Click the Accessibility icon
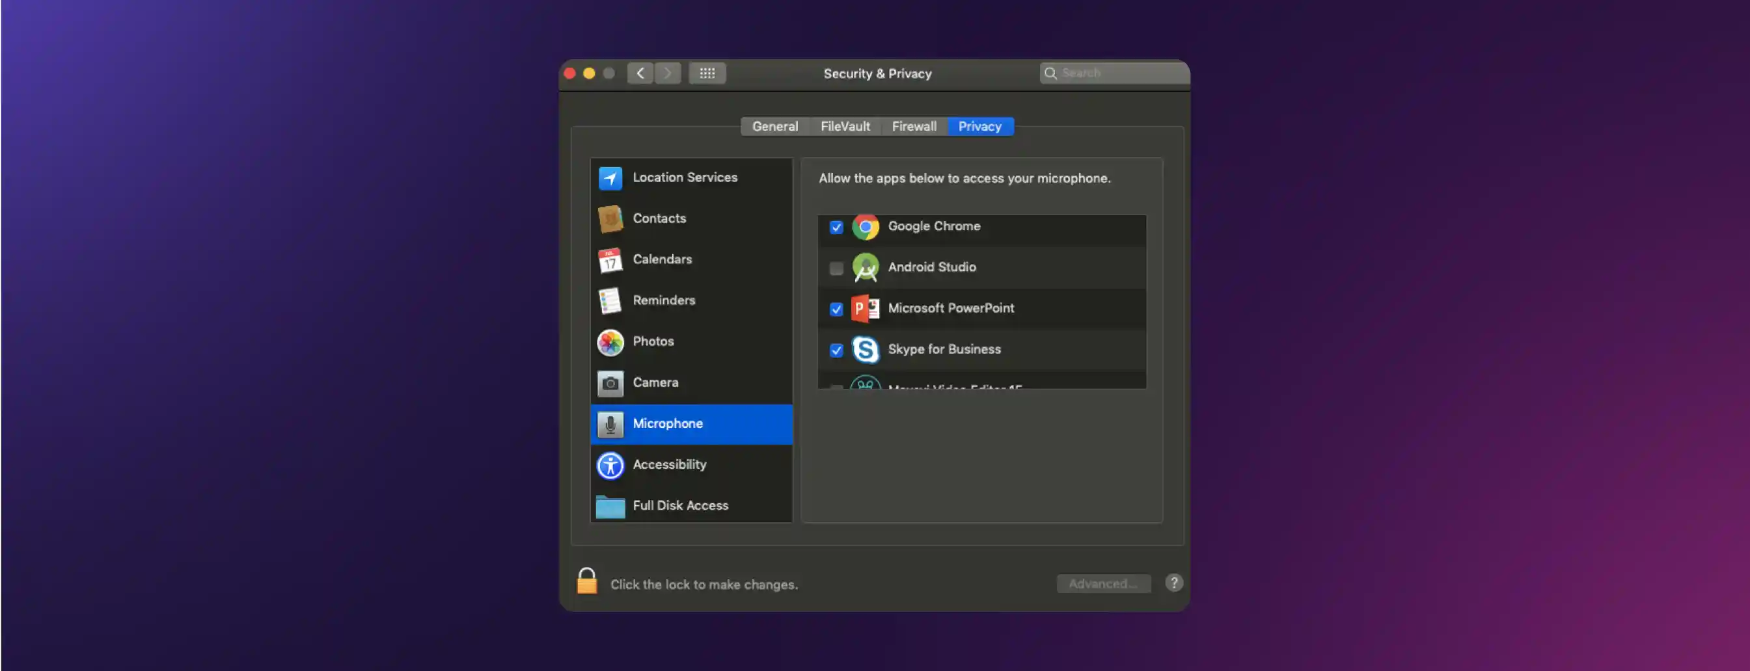Viewport: 1750px width, 671px height. [x=610, y=465]
